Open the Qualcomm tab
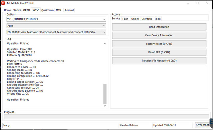Screen dimensions: 213x130 click(x=47, y=10)
